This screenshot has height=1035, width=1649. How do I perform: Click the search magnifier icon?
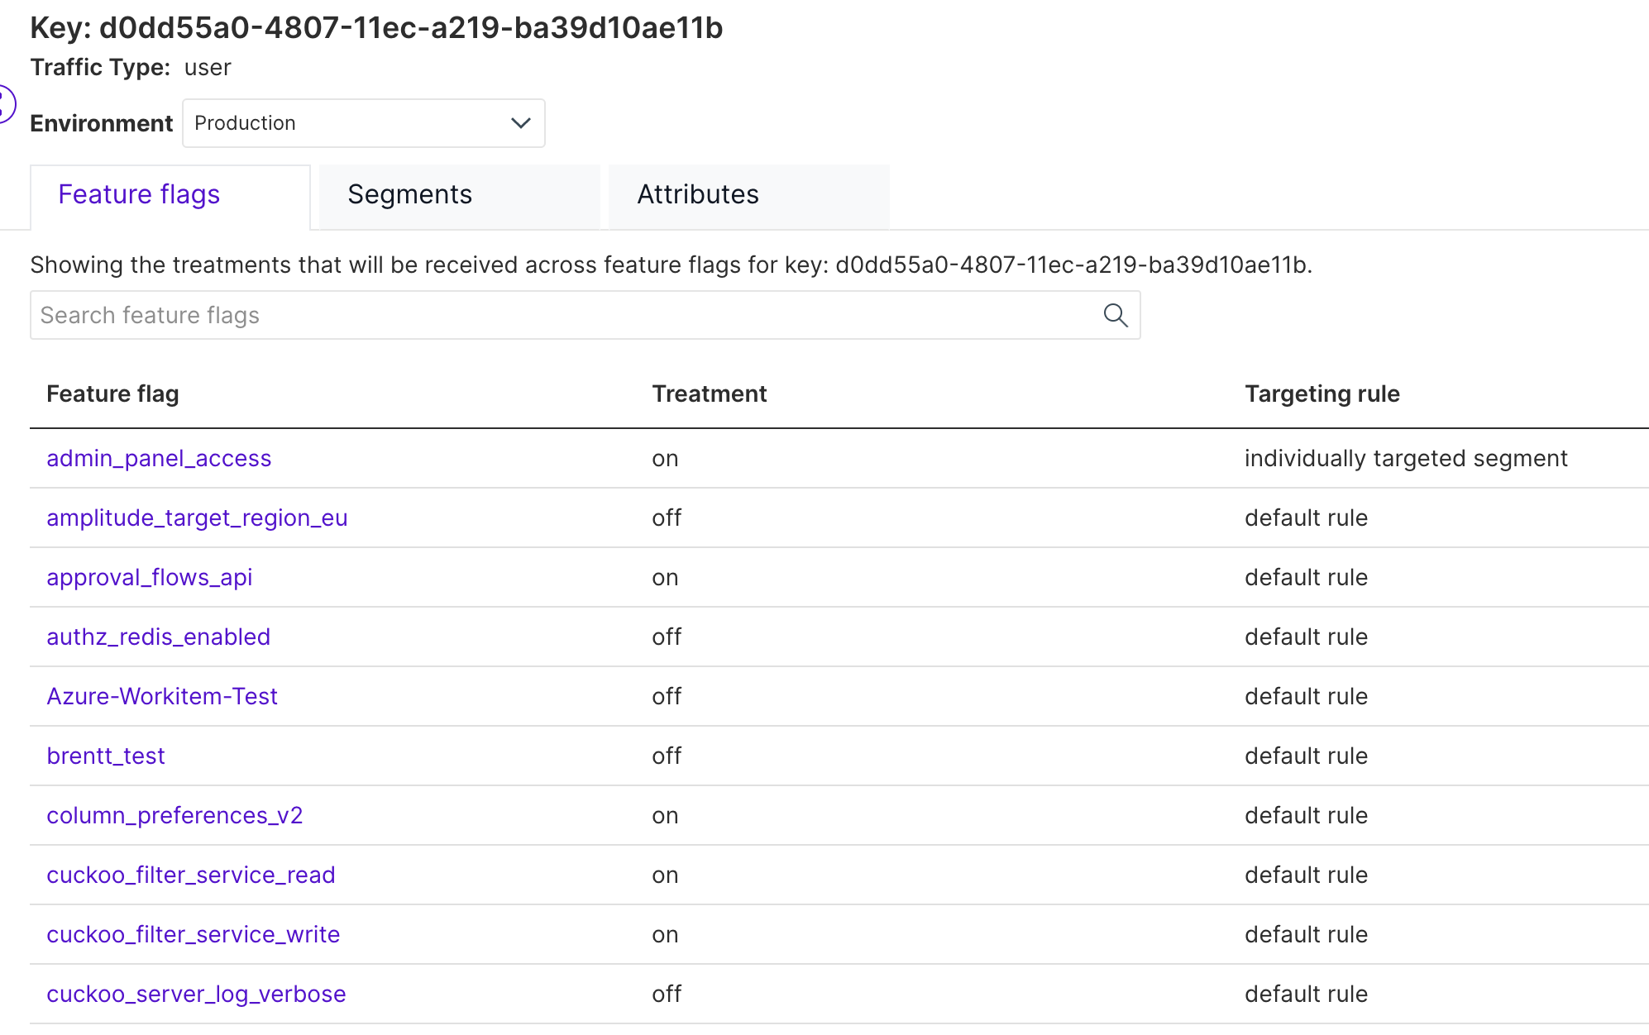pyautogui.click(x=1115, y=315)
